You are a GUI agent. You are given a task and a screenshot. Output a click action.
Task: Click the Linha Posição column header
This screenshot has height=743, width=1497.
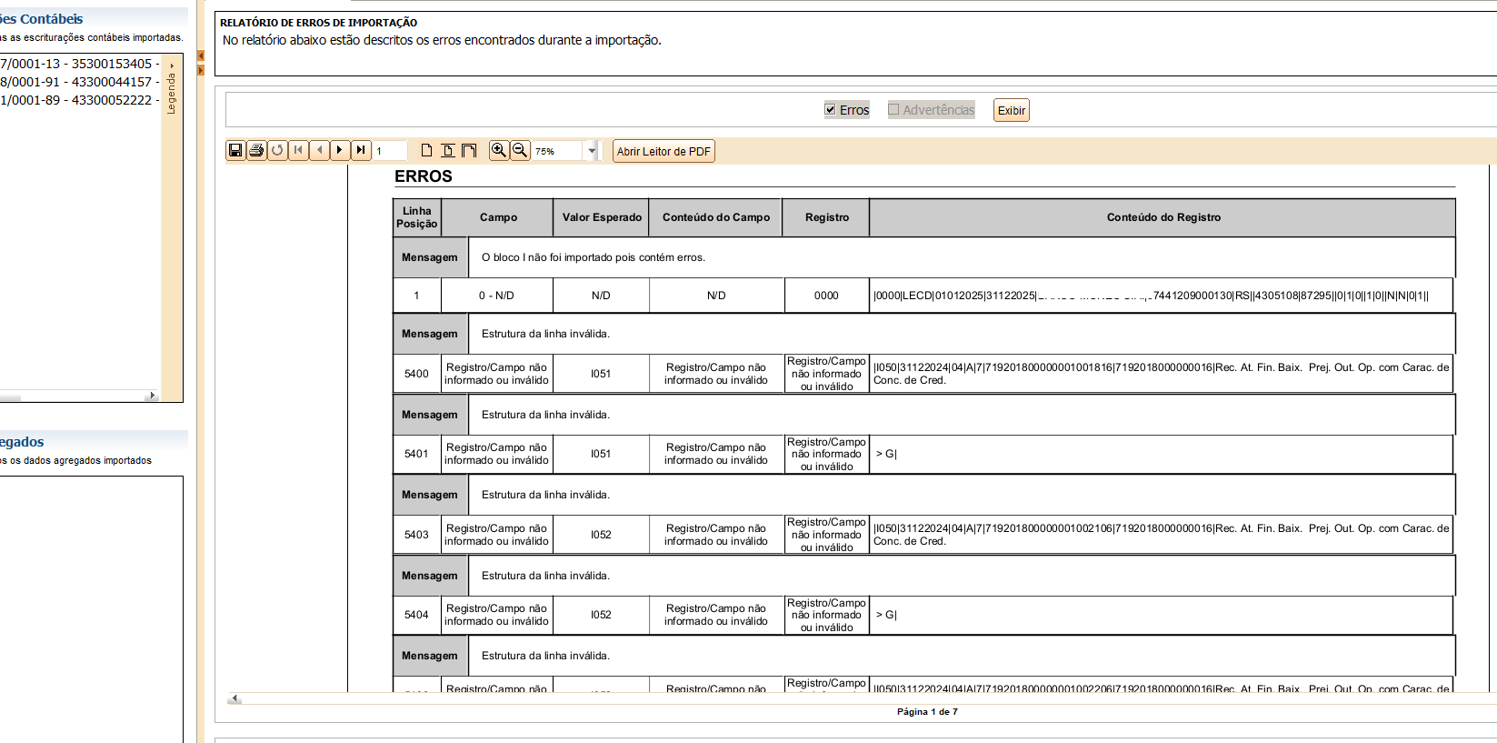pos(417,217)
